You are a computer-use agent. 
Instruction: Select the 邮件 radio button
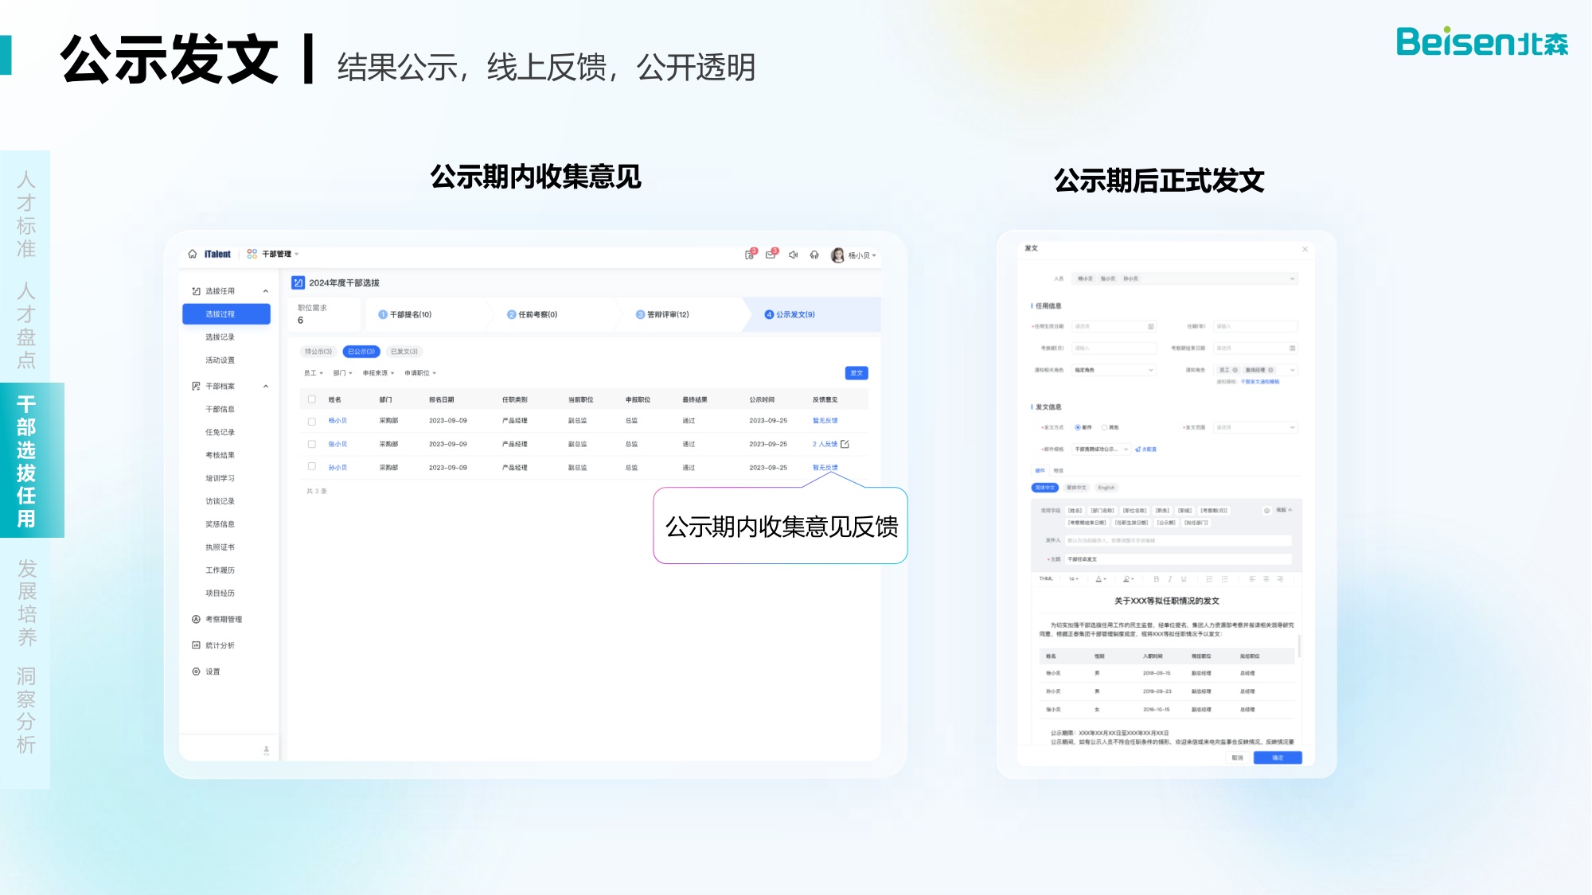1078,427
